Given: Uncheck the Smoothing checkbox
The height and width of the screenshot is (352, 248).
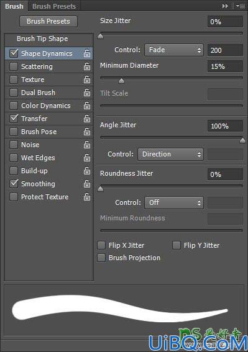Looking at the screenshot, I should (14, 184).
